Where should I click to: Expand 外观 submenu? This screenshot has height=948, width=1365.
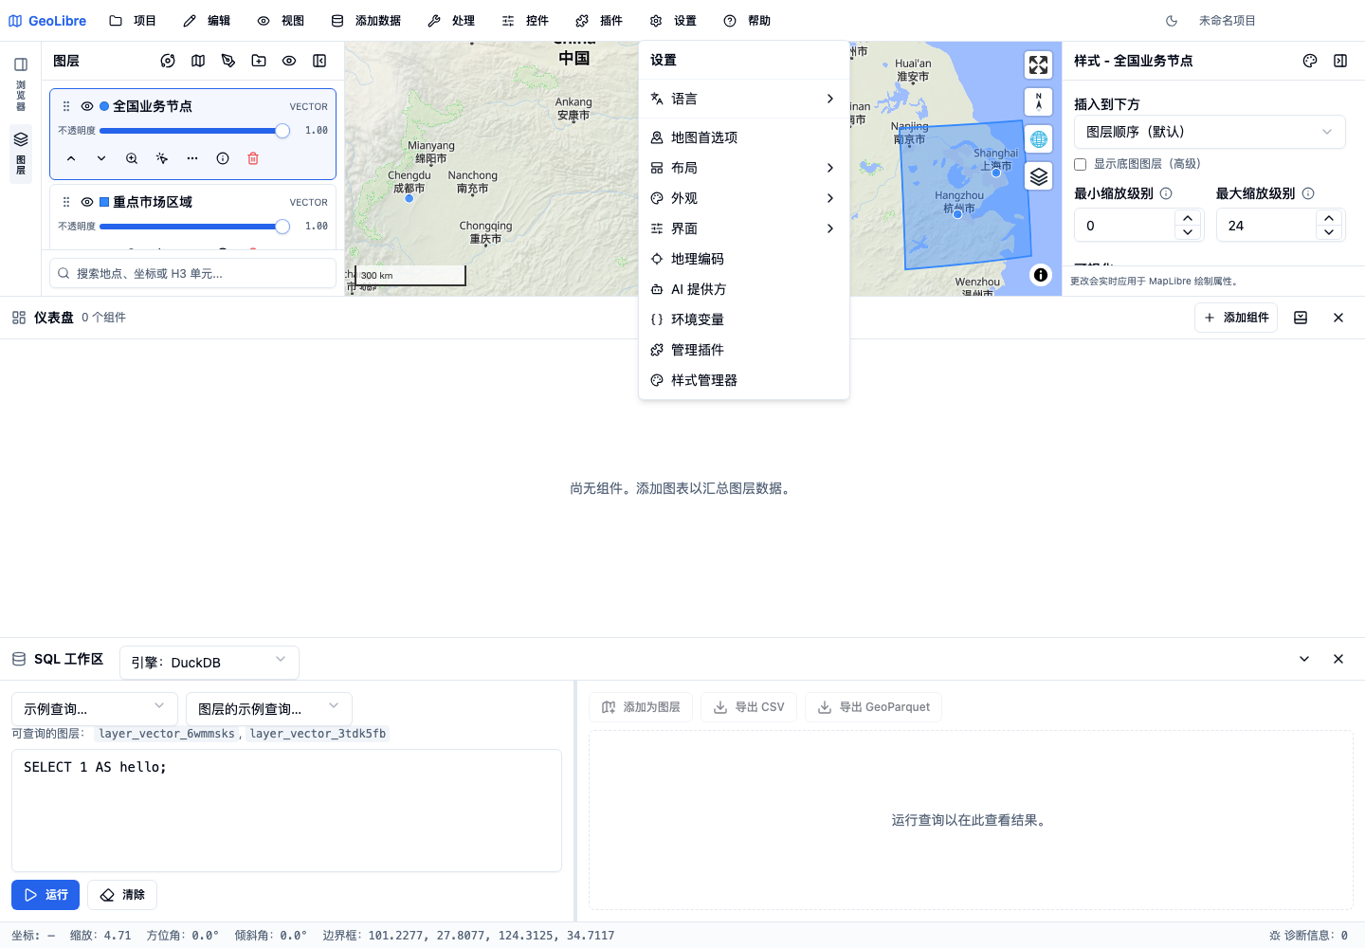click(743, 198)
